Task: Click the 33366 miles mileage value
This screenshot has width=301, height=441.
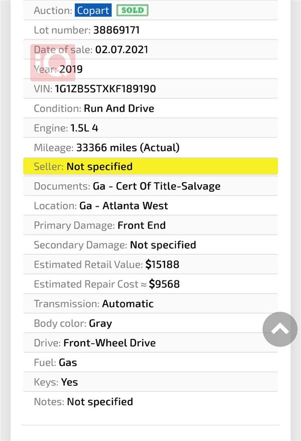Action: [128, 148]
